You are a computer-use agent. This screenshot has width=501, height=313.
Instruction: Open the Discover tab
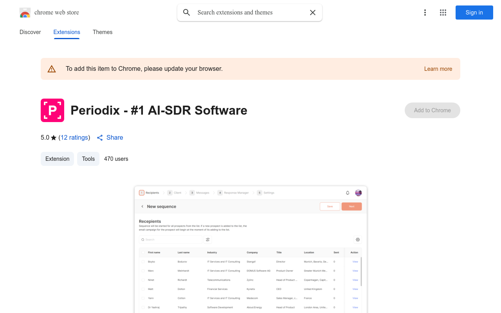tap(30, 32)
